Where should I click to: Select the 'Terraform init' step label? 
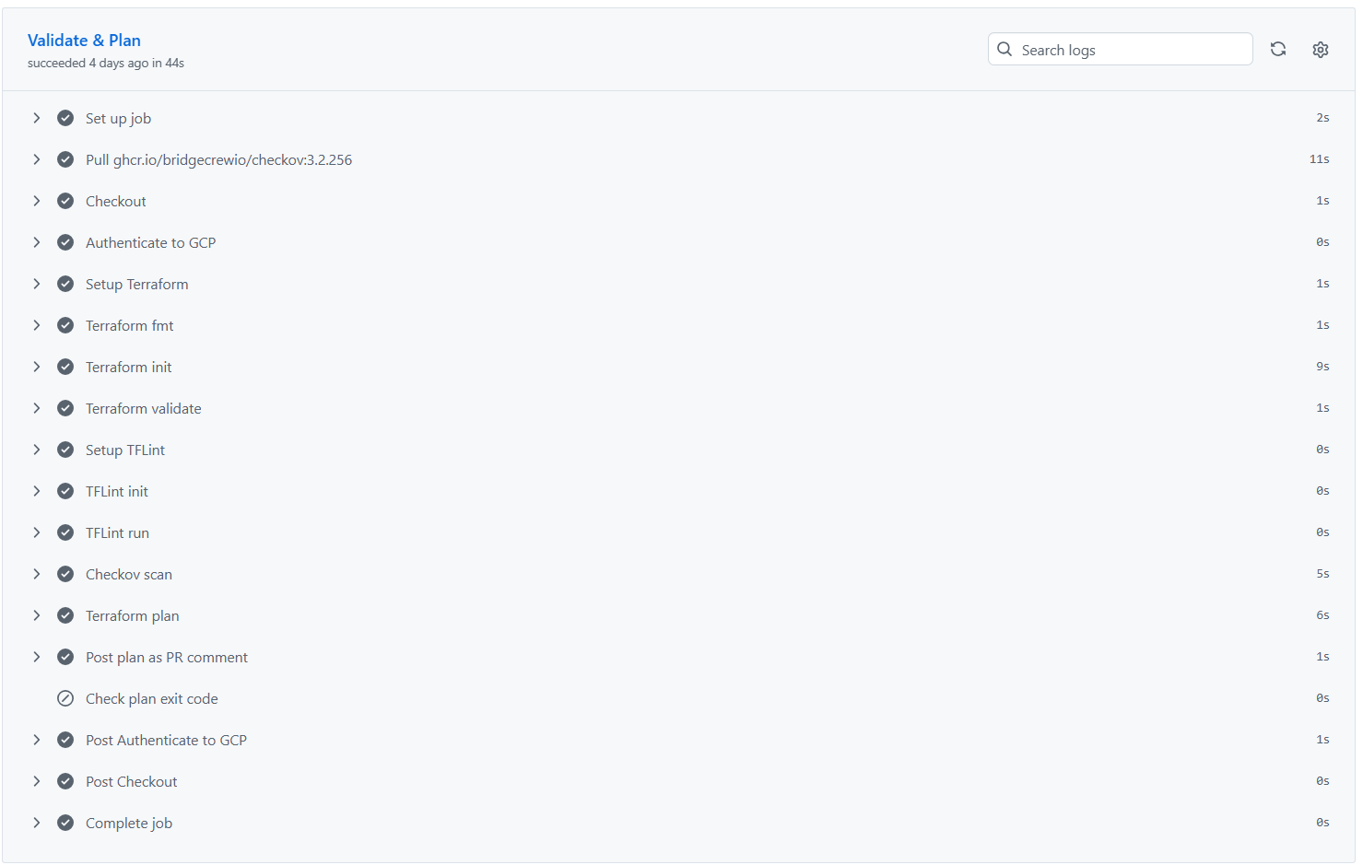click(x=128, y=367)
